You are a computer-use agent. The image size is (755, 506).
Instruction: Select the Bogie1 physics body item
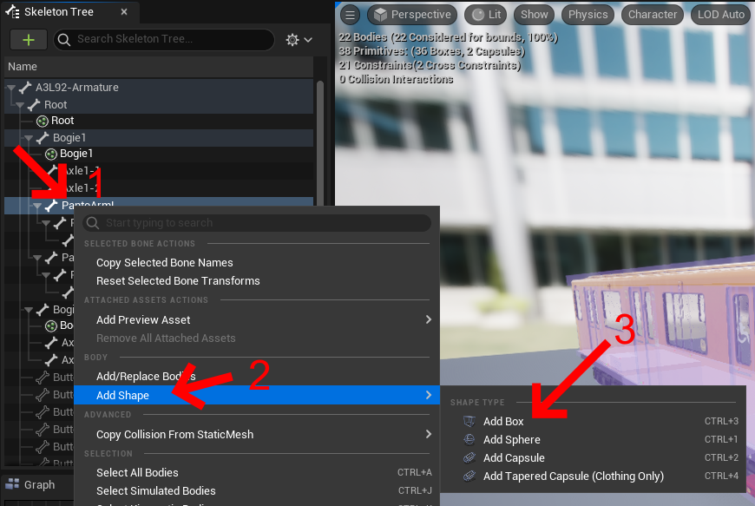pos(75,154)
